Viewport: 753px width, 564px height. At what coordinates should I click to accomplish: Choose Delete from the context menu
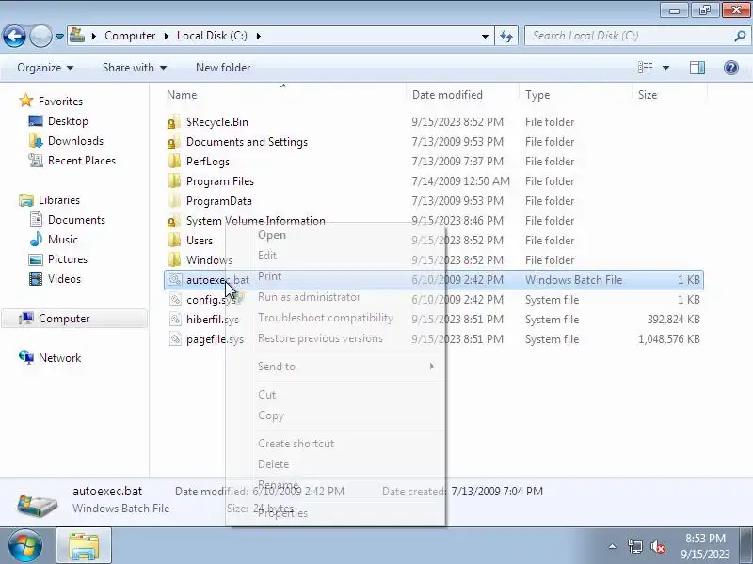[336, 464]
